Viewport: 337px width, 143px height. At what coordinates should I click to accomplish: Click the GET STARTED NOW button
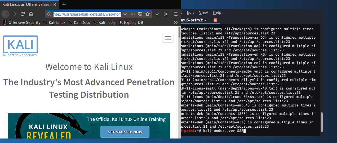point(125,132)
